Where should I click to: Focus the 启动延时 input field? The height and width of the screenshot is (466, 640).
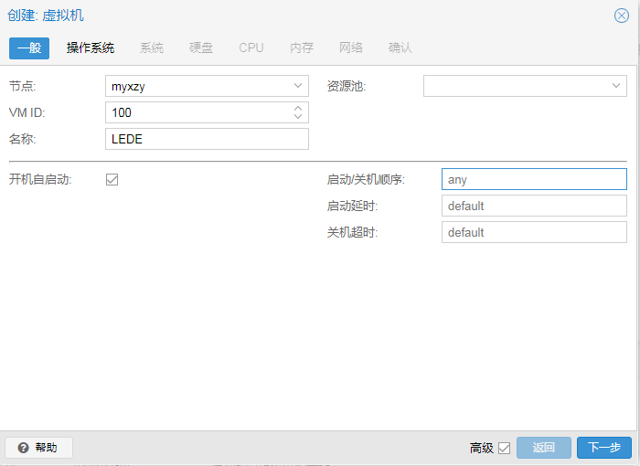533,206
